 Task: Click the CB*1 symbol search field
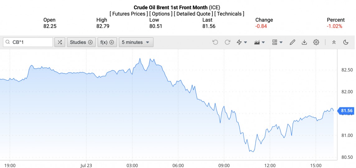click(x=31, y=42)
